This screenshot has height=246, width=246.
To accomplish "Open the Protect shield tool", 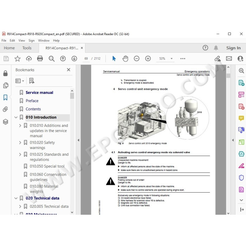I will (x=241, y=178).
